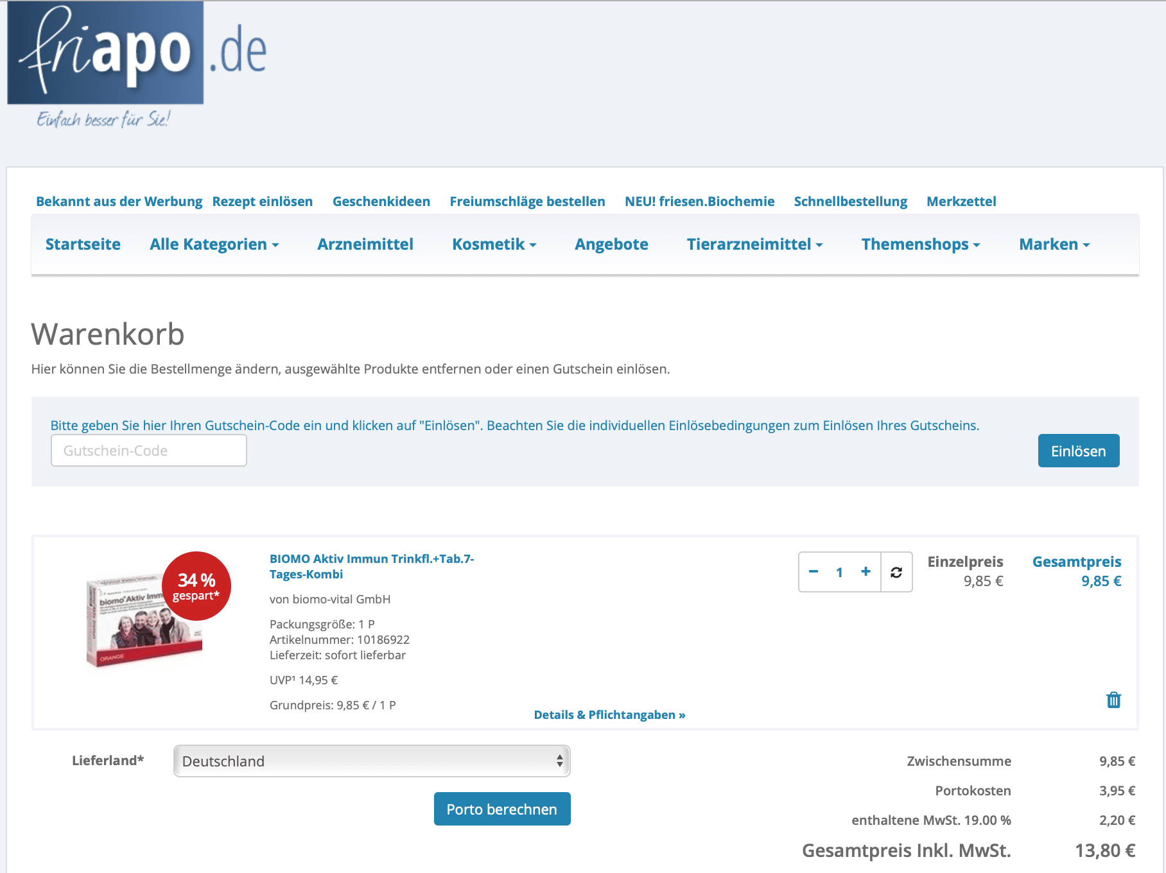Screen dimensions: 1166x873
Task: Open the Lieferland Deutschland dropdown
Action: click(x=372, y=761)
